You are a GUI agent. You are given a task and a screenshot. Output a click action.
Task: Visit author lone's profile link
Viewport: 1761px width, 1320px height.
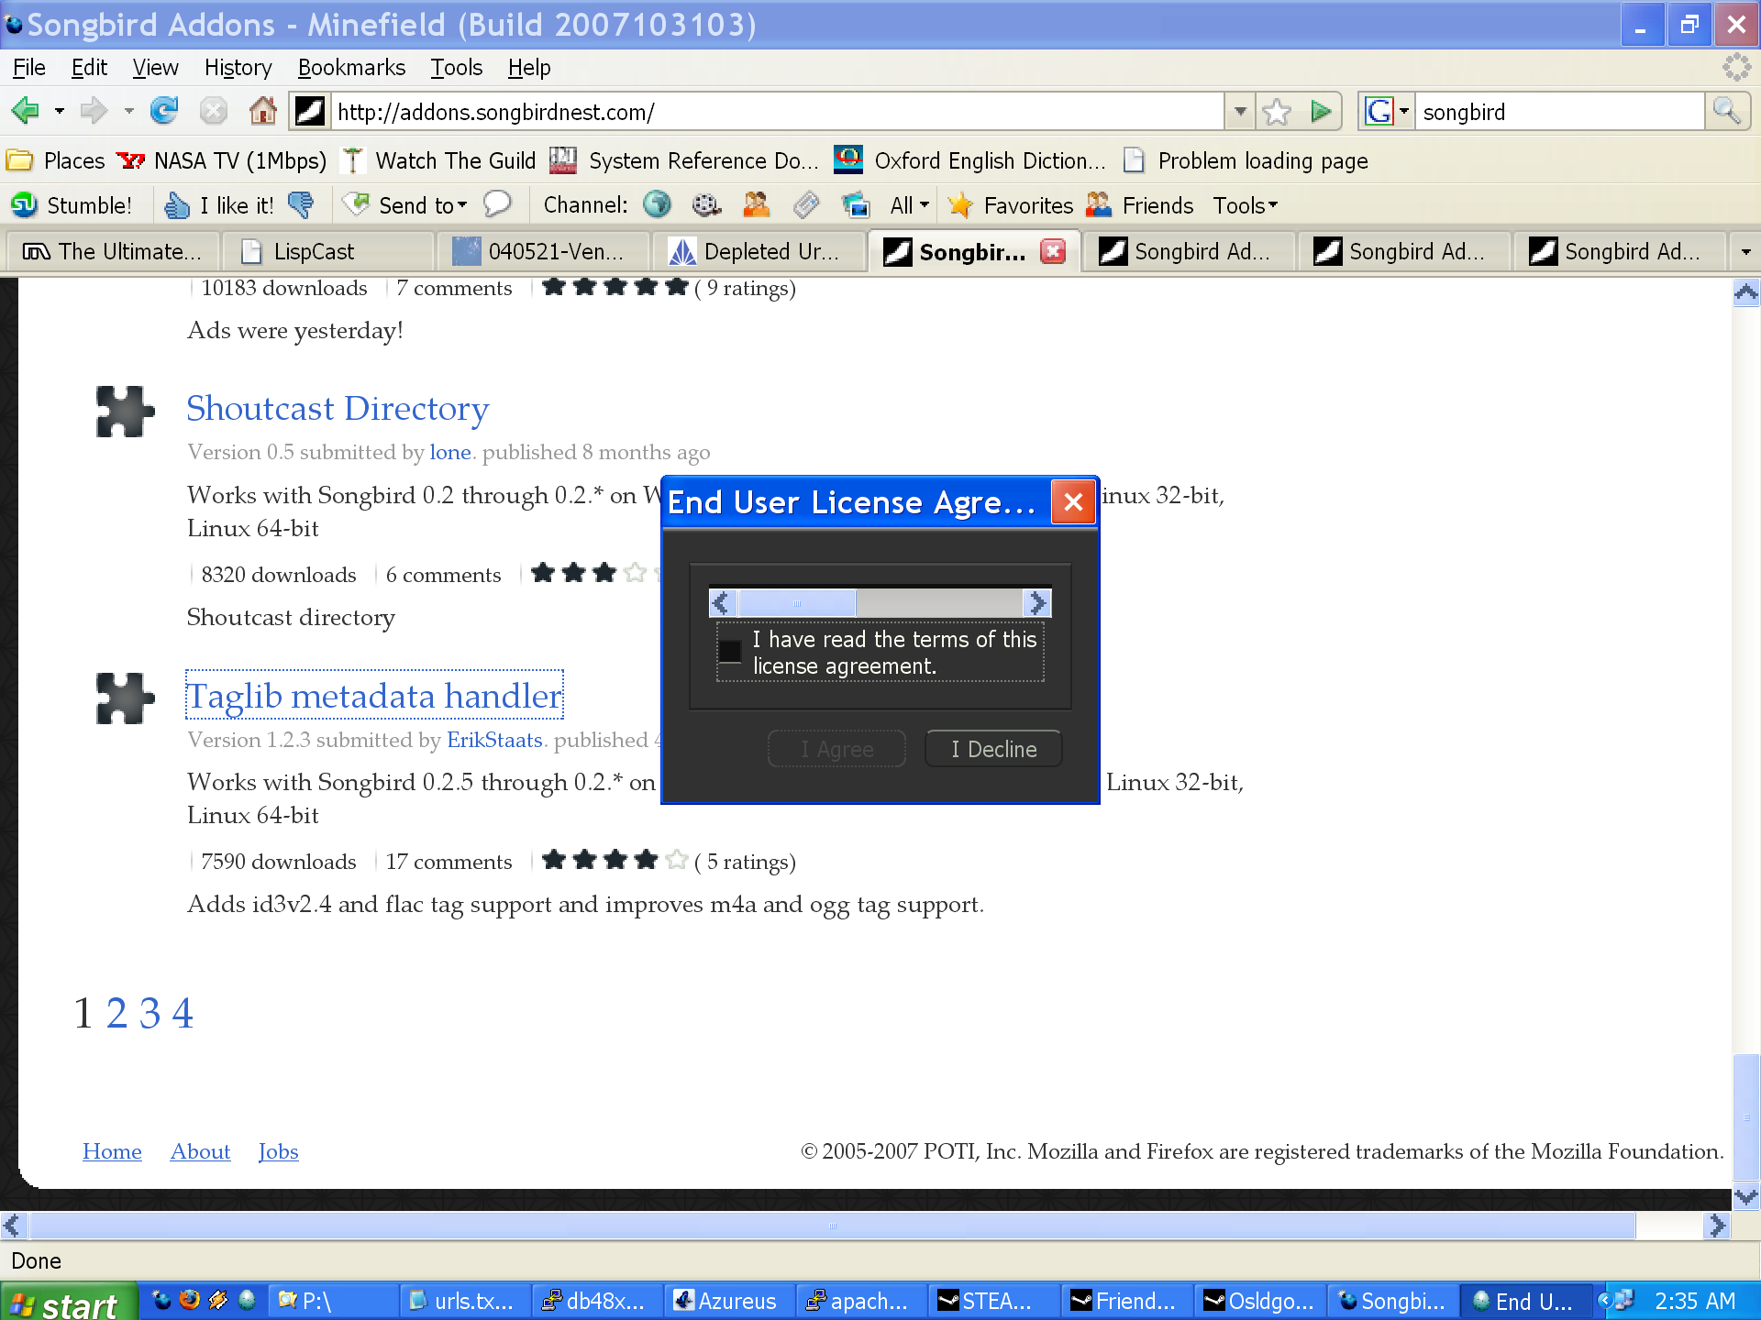(450, 452)
